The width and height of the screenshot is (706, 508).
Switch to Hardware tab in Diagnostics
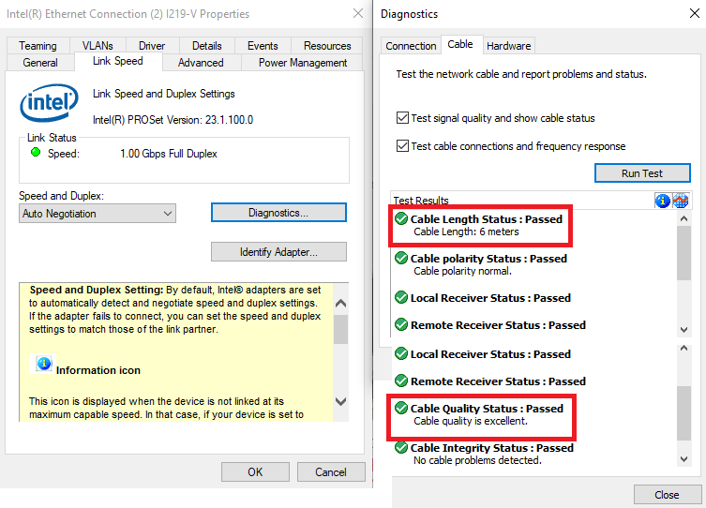click(509, 46)
